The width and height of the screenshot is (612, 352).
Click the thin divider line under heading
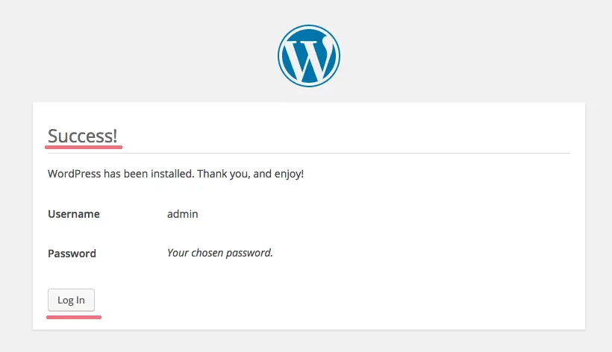(x=309, y=153)
